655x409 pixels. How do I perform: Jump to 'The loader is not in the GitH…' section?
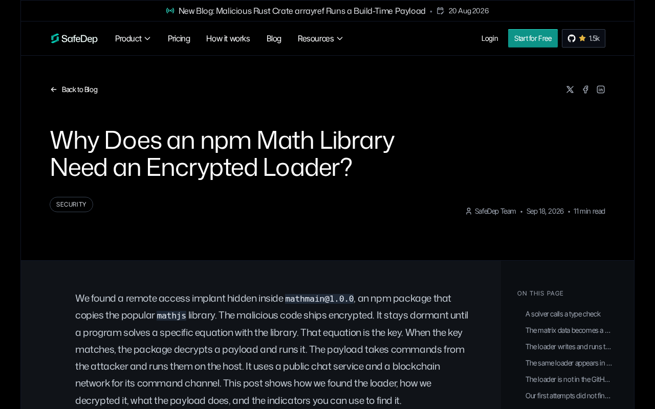tap(569, 379)
